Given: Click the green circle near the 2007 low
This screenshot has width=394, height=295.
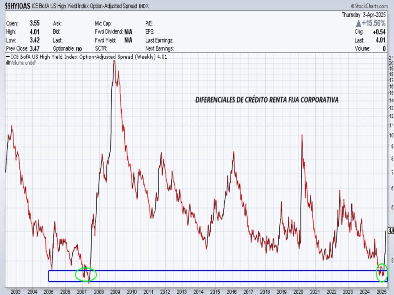Looking at the screenshot, I should pos(86,274).
